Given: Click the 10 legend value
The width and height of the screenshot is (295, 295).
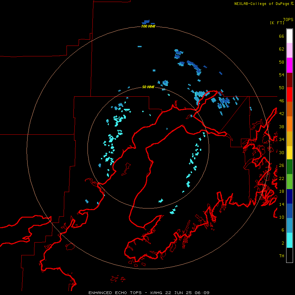Looking at the screenshot, I should (x=282, y=217).
